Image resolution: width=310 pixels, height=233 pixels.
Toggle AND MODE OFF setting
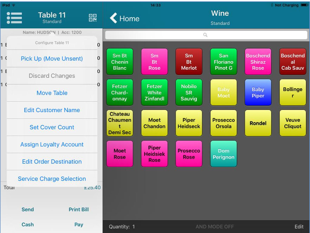[214, 227]
